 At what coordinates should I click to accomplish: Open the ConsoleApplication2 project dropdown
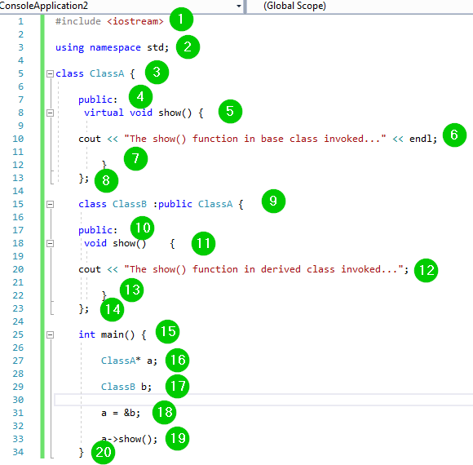click(122, 6)
